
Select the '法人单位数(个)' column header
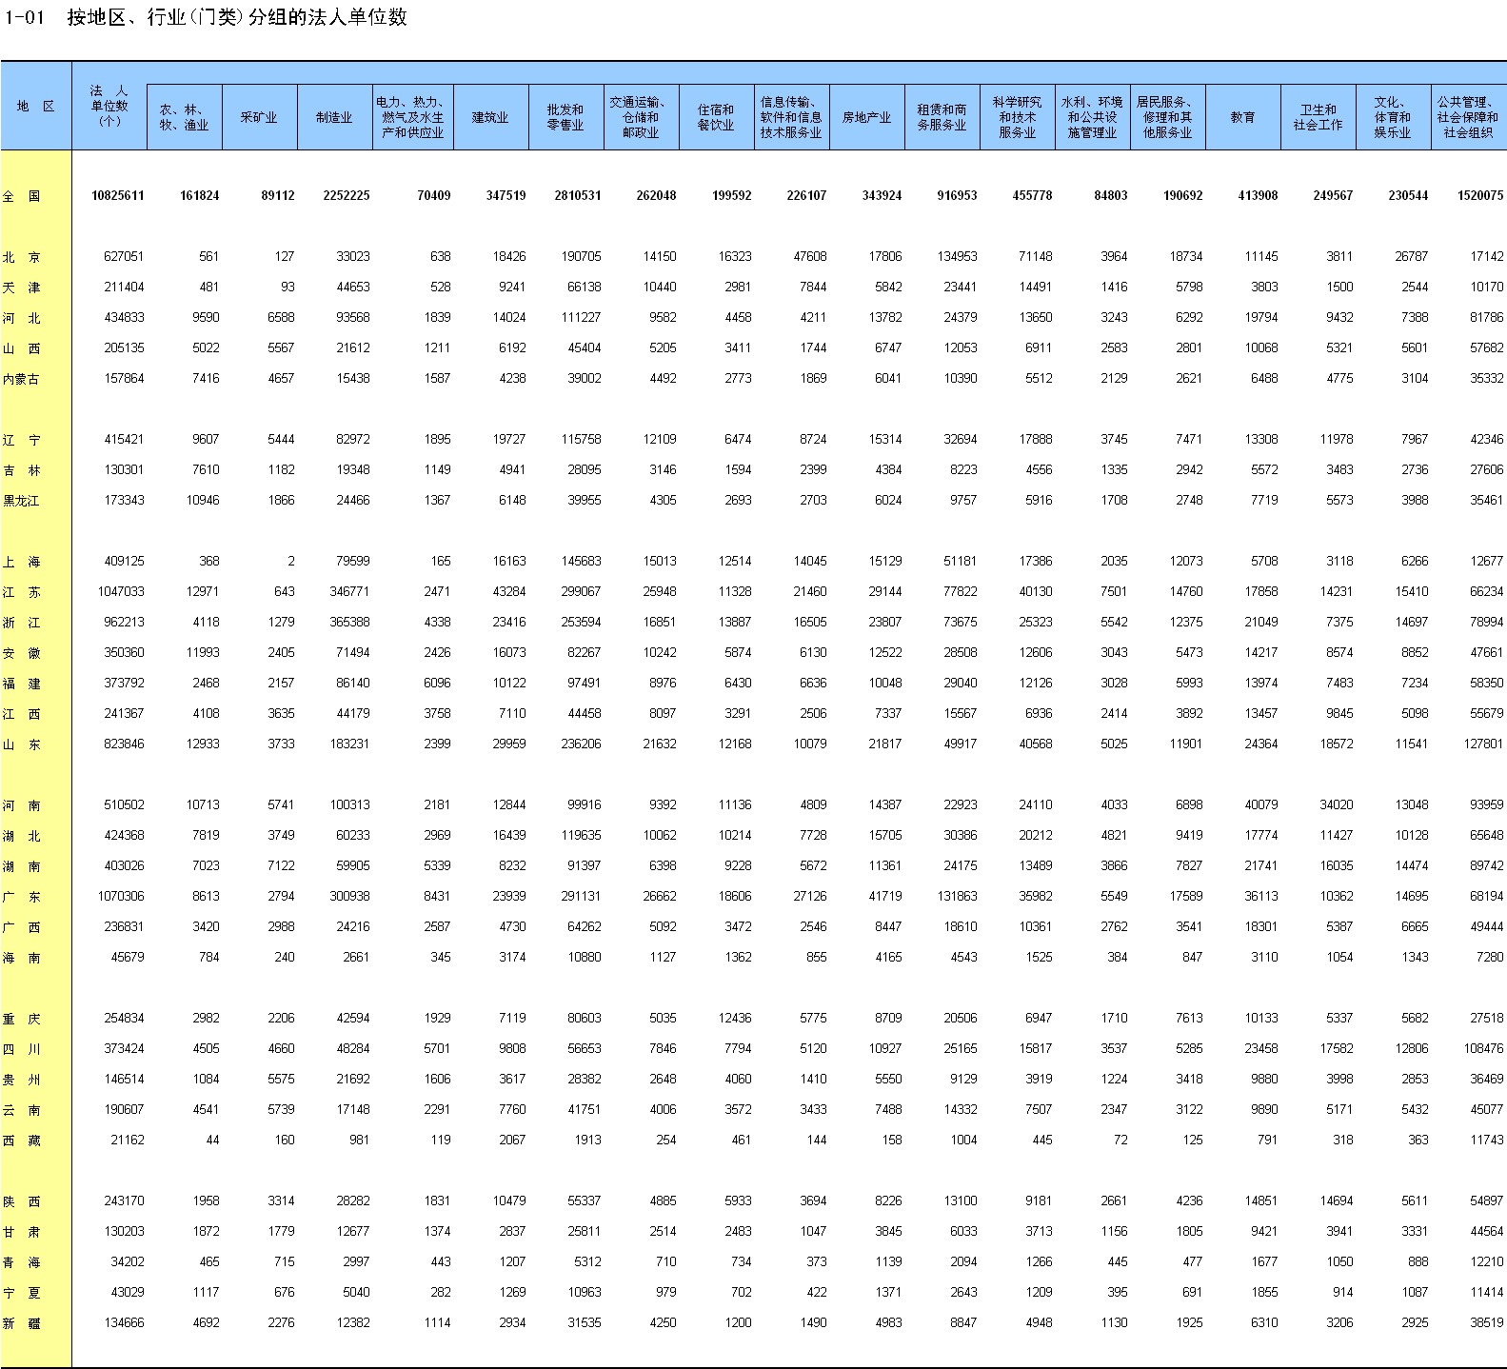[109, 106]
